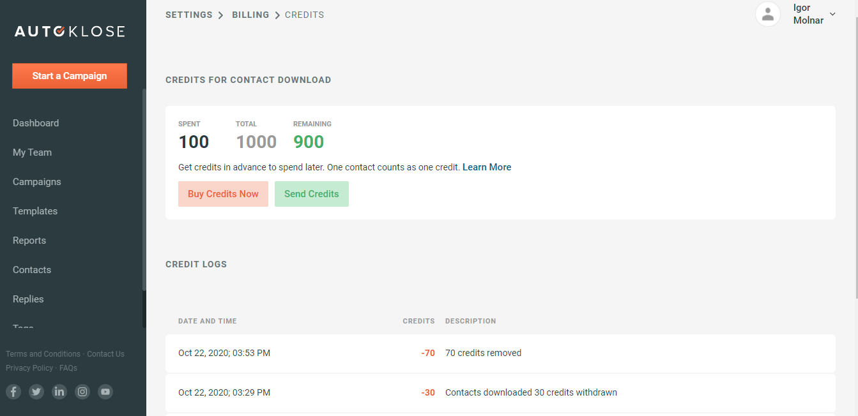Open Campaigns in the sidebar
Screen dimensions: 858x416
pyautogui.click(x=37, y=182)
